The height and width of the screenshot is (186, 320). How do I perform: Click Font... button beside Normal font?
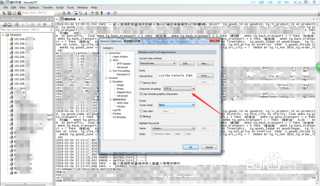(205, 76)
